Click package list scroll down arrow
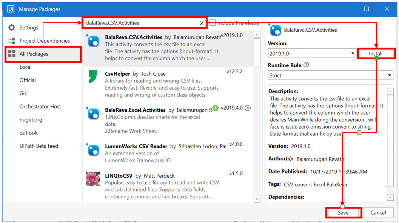 click(x=257, y=199)
